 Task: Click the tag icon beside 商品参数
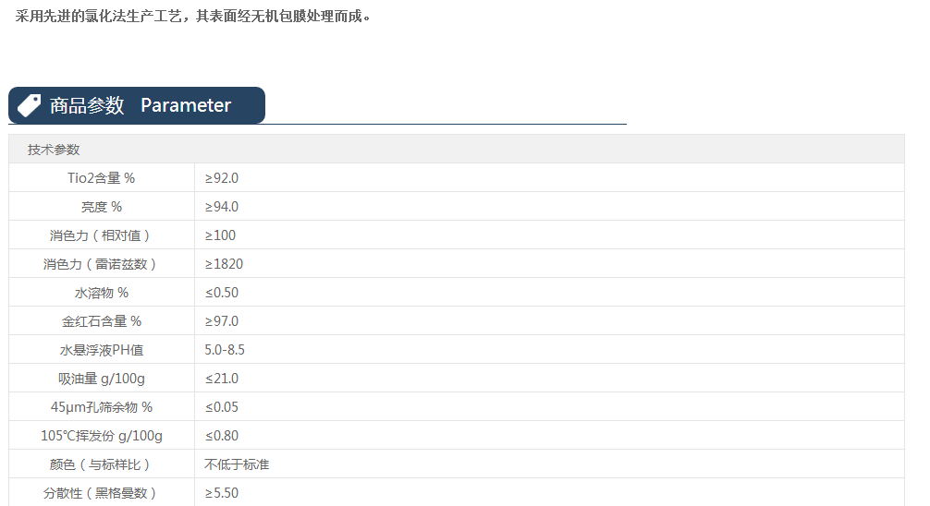click(29, 105)
